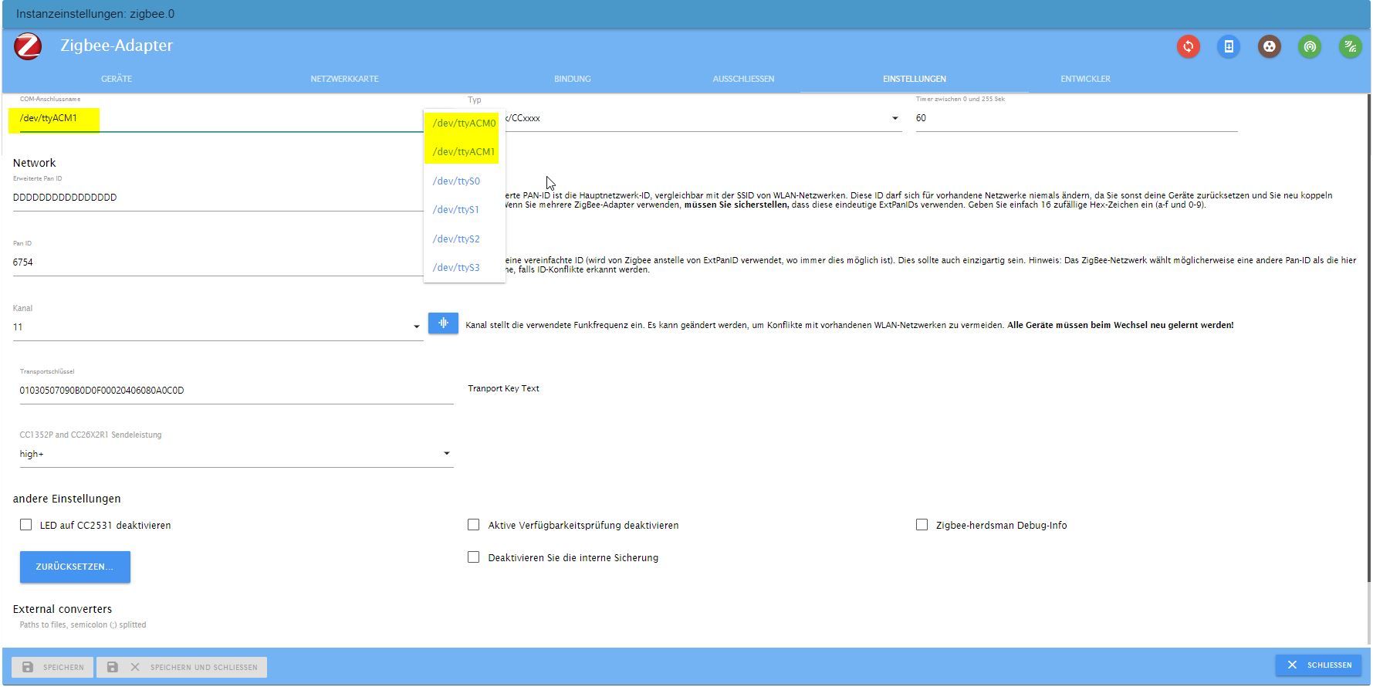Click the blue firmware download icon
This screenshot has width=1373, height=687.
1229,46
